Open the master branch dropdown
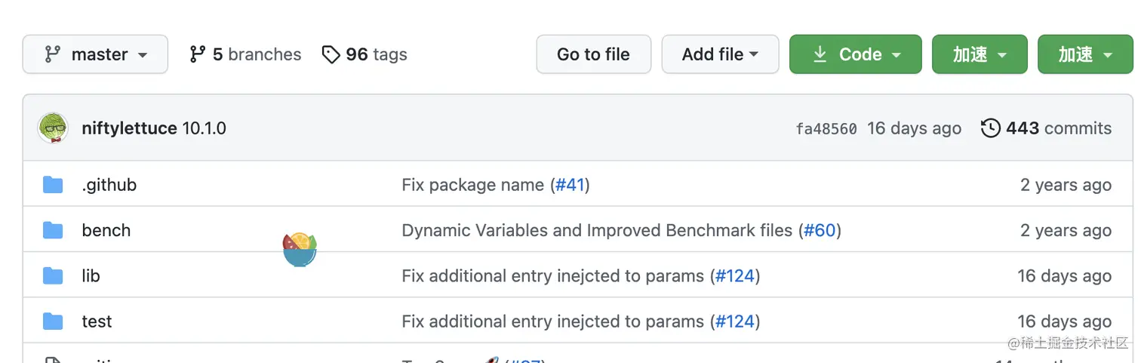Screen dimensions: 1141x363 click(x=95, y=54)
